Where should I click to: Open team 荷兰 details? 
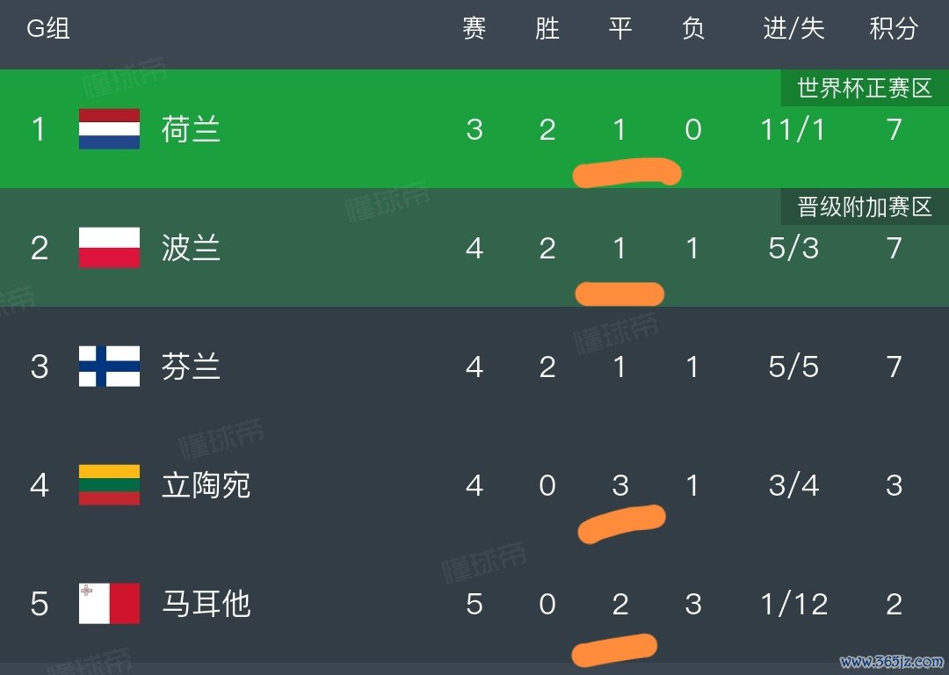pos(191,130)
